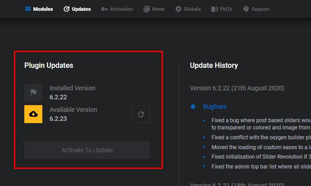Click the key icon for Activation
The width and height of the screenshot is (311, 186).
click(104, 9)
